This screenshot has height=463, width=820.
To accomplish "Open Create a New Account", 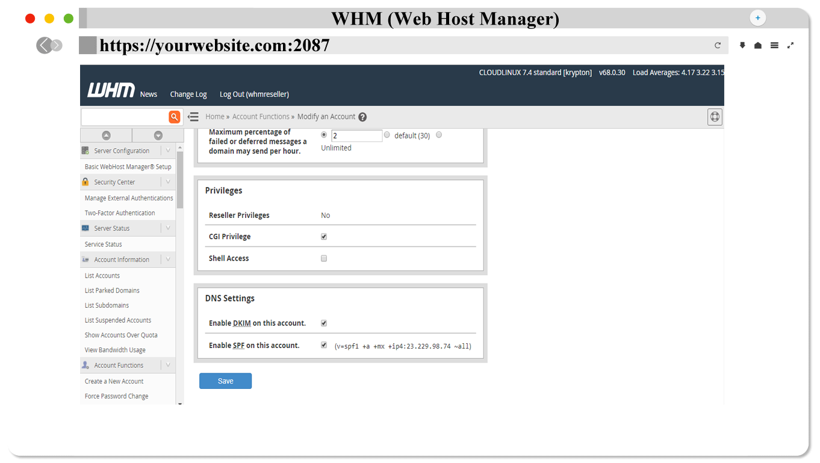I will (114, 381).
